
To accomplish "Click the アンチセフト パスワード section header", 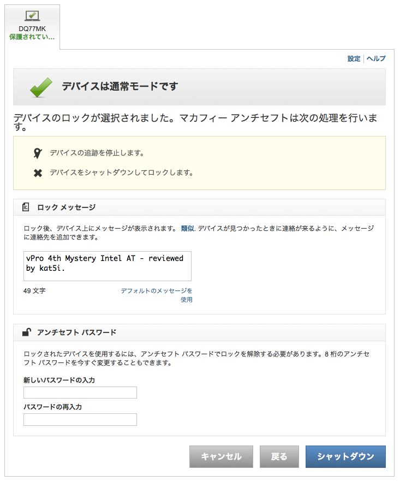I will (76, 332).
